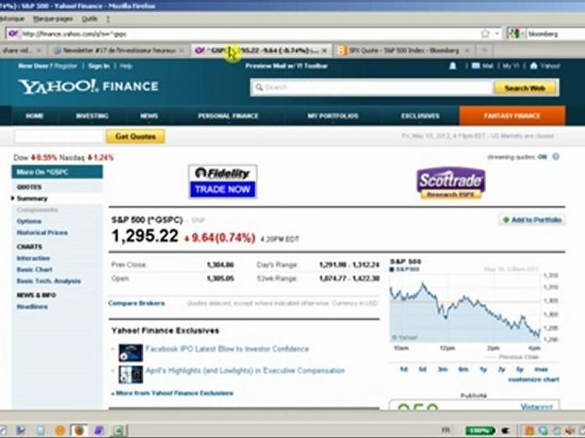Click the Compare Brokers link
Viewport: 585px width, 438px height.
click(x=136, y=303)
